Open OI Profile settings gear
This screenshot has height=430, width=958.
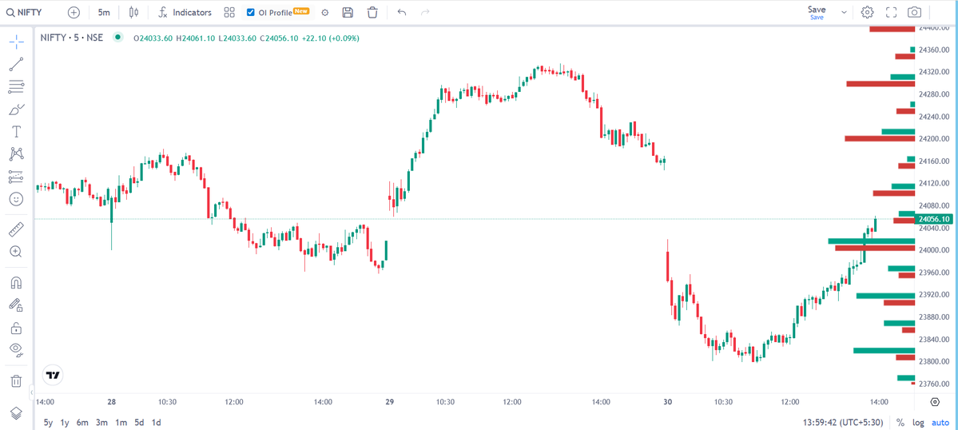pyautogui.click(x=325, y=12)
